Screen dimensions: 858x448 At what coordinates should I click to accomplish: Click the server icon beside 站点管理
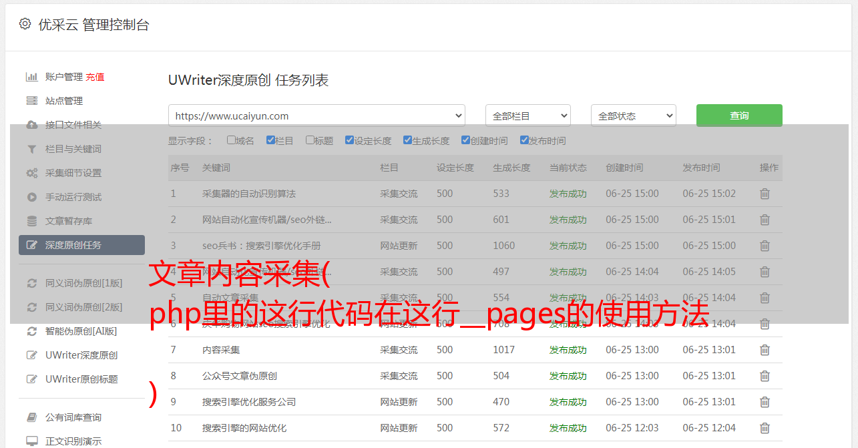31,101
